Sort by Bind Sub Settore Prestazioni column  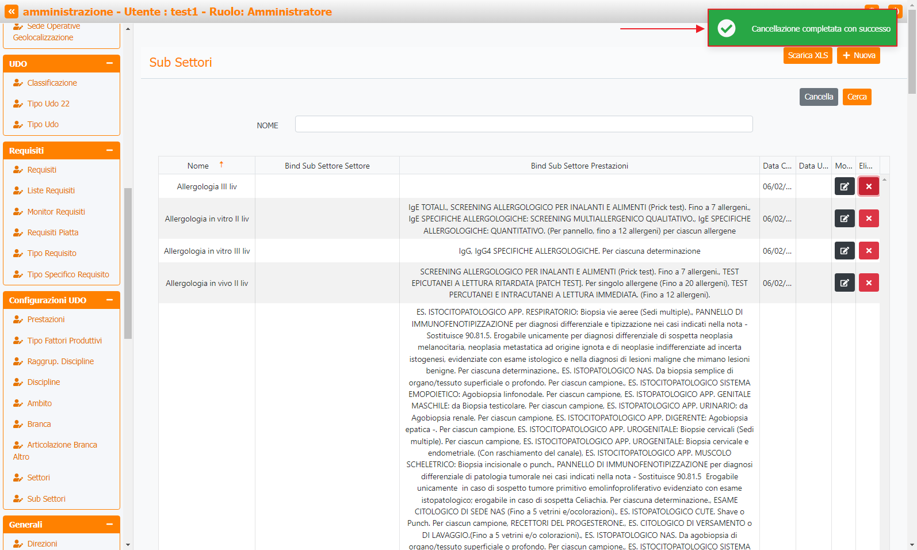pyautogui.click(x=579, y=166)
